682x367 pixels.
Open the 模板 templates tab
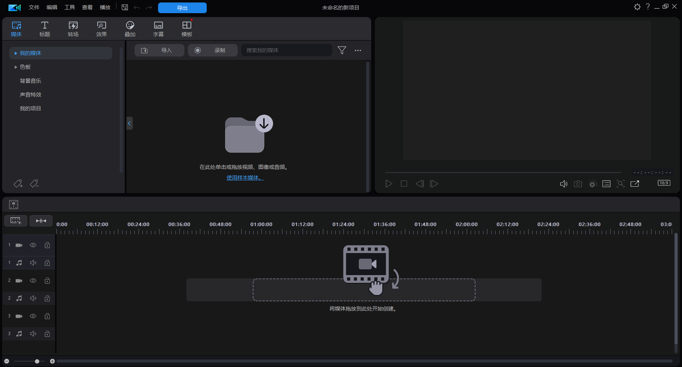[187, 29]
